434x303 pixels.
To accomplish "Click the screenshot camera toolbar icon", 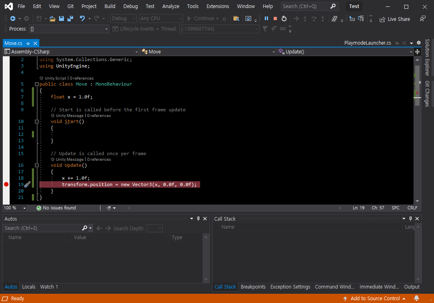I will coord(248,18).
